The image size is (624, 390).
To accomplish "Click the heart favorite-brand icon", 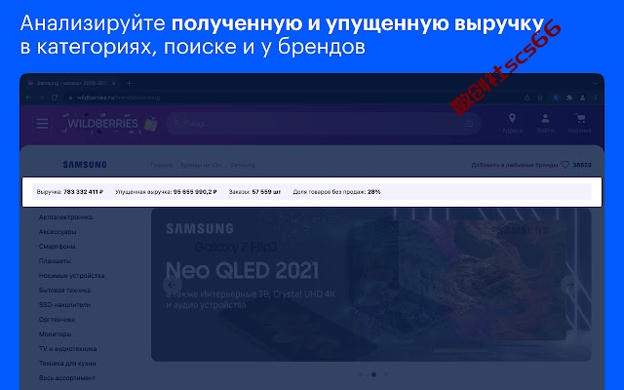I will coord(565,165).
